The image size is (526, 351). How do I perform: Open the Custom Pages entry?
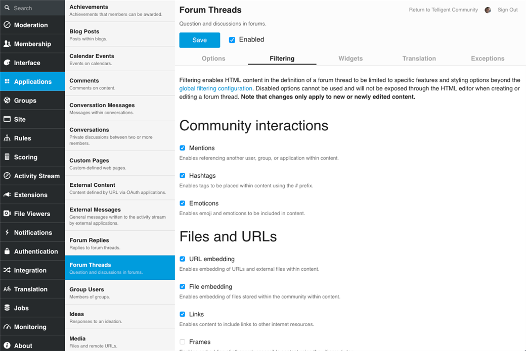(120, 164)
